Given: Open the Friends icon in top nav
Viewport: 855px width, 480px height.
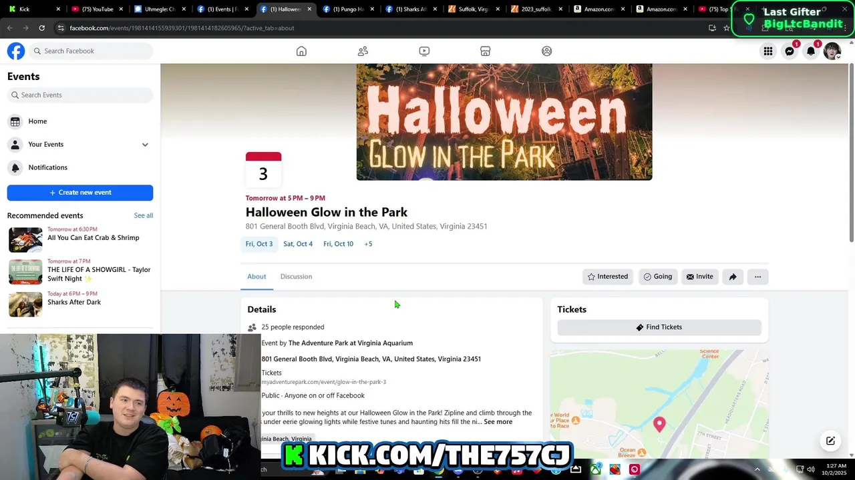Looking at the screenshot, I should 363,51.
